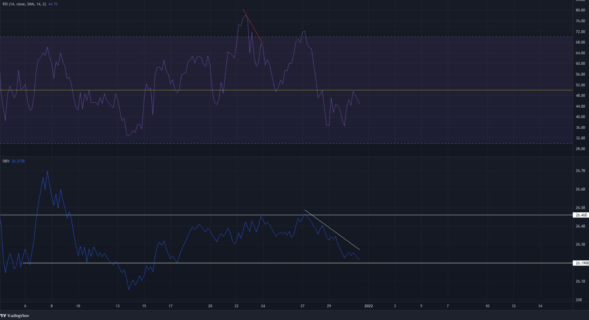Click the 2022 label on time axis
This screenshot has width=589, height=320.
[368, 306]
